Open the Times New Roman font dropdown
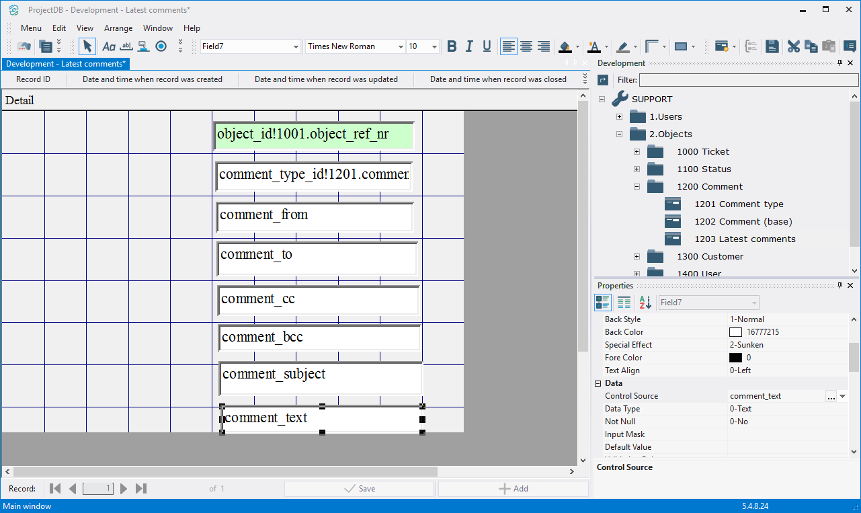861x513 pixels. pos(401,46)
